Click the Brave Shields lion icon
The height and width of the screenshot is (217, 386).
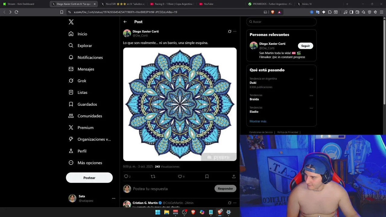[273, 12]
